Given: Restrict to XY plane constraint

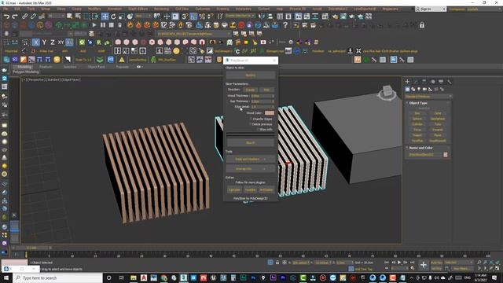Looking at the screenshot, I should pos(61,42).
